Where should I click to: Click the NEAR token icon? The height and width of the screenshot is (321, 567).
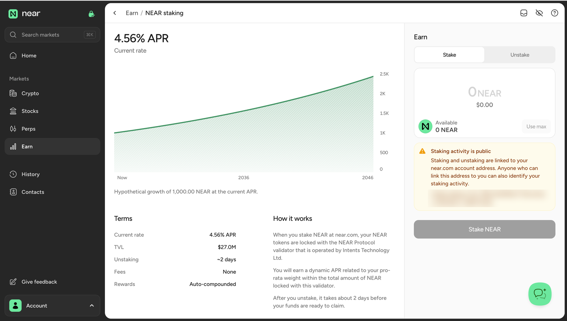click(425, 126)
